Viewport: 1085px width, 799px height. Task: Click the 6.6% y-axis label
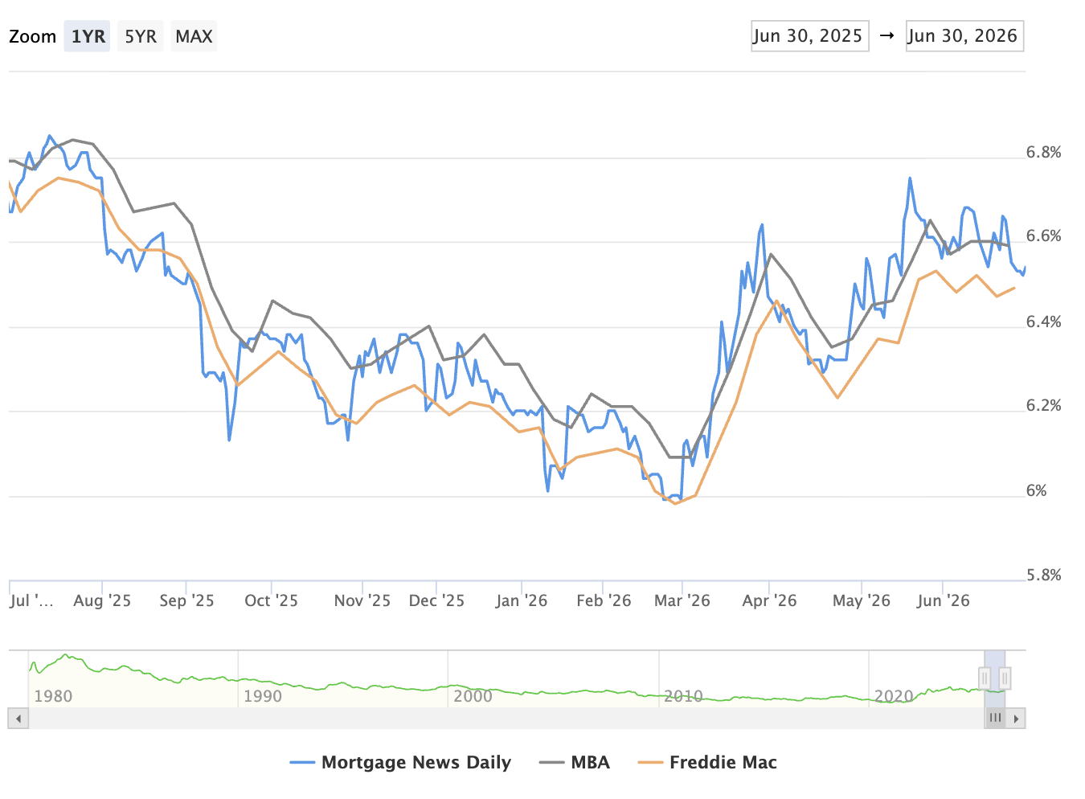(x=1044, y=236)
